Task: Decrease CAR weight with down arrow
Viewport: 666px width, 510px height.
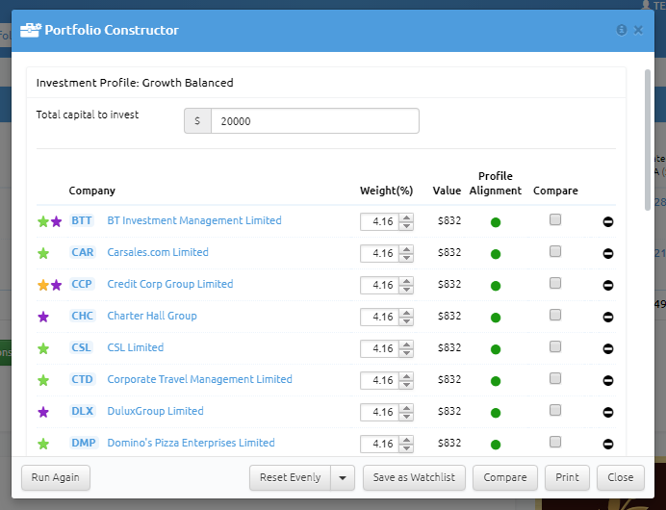Action: point(406,258)
